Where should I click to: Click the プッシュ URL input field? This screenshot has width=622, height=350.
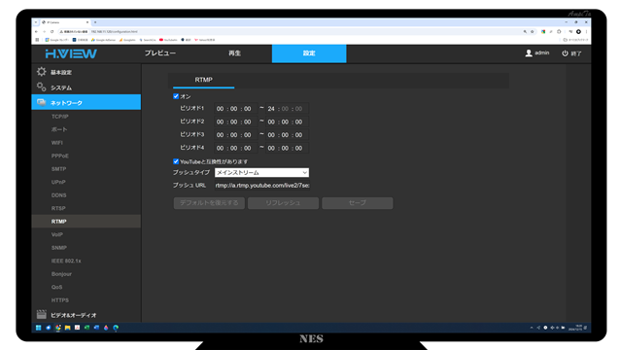point(261,186)
